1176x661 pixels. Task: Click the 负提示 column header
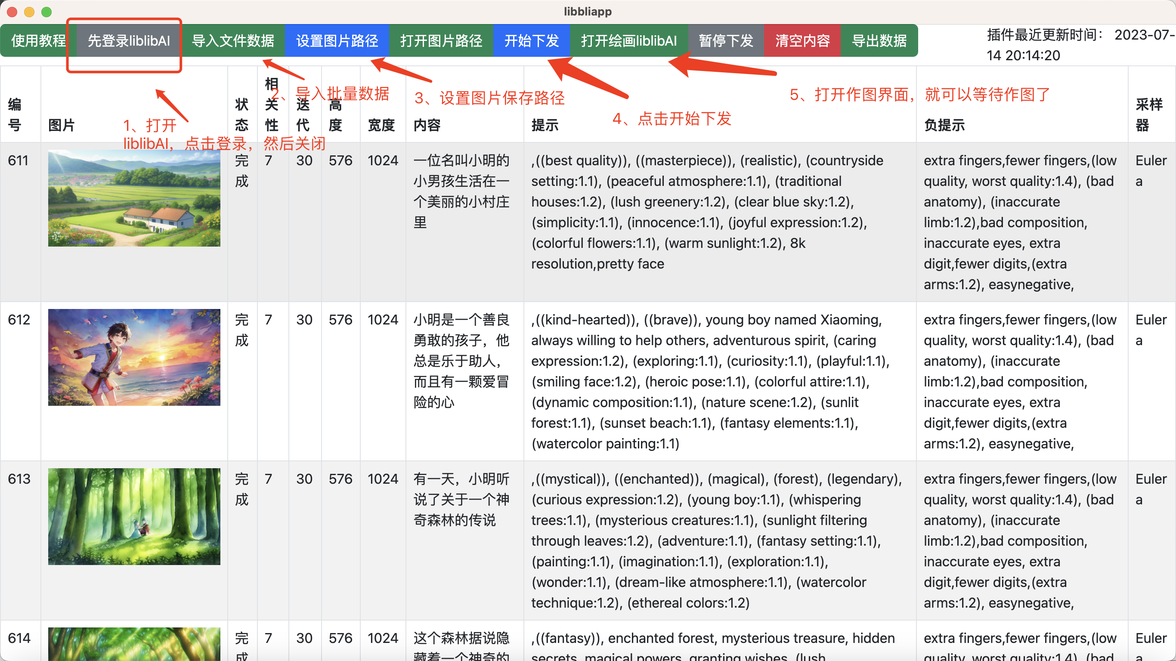click(944, 125)
